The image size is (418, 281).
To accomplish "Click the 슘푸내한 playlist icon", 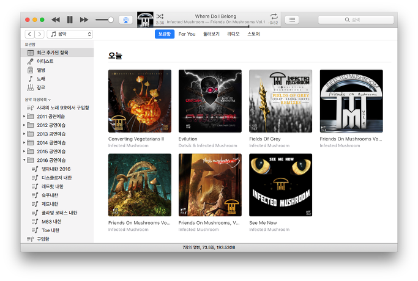I will [x=35, y=195].
